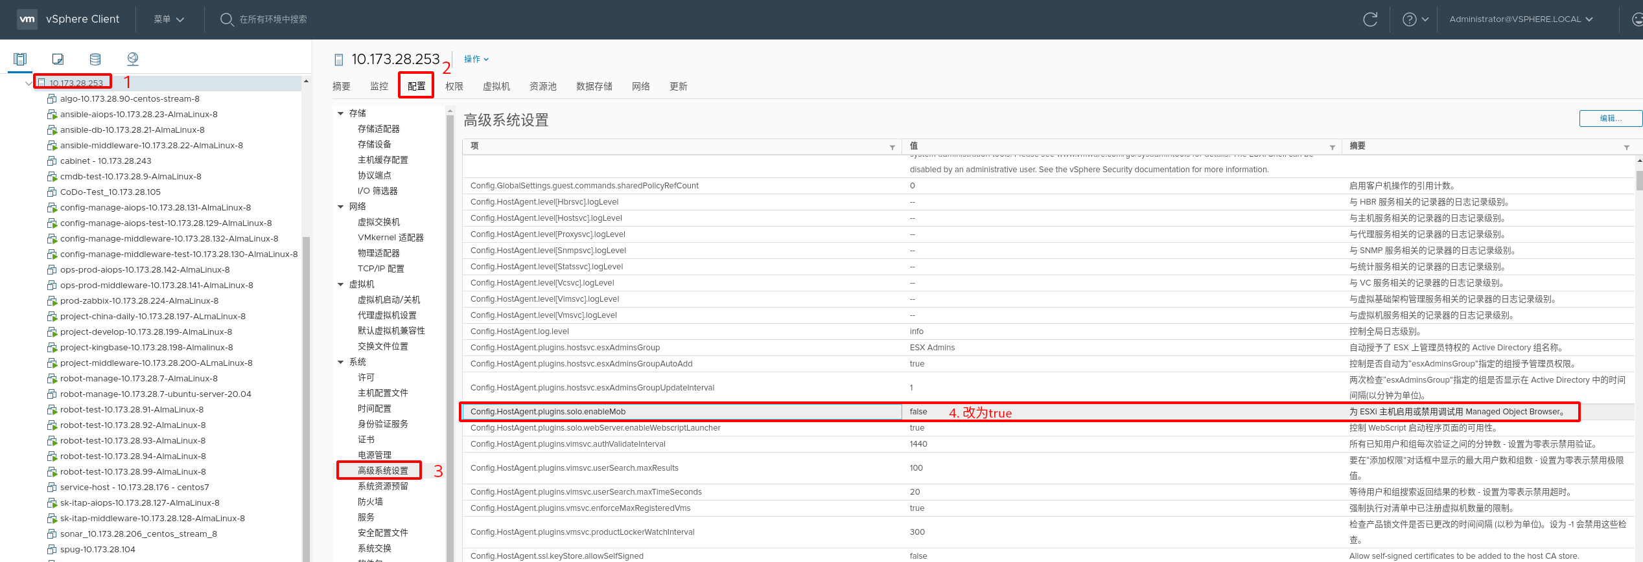Click the 编辑... button

[1611, 118]
